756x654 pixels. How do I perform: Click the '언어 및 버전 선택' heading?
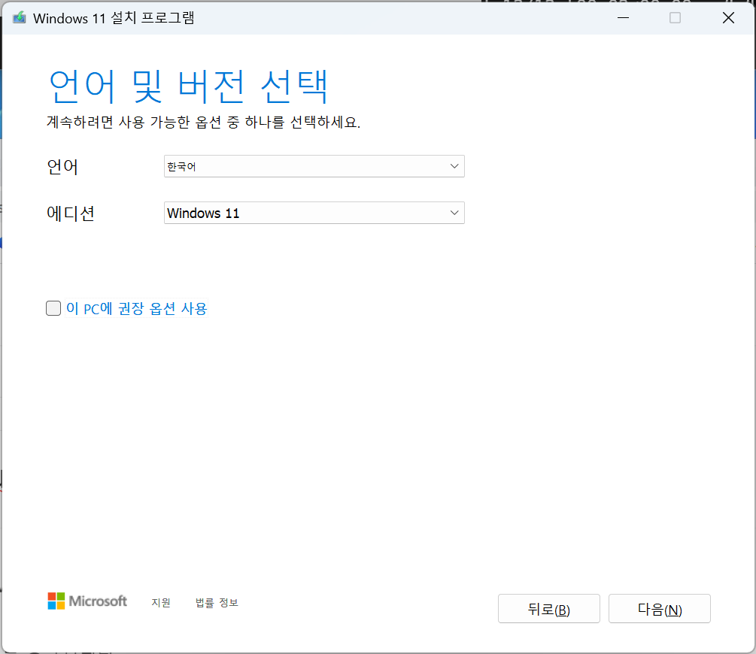[x=188, y=86]
